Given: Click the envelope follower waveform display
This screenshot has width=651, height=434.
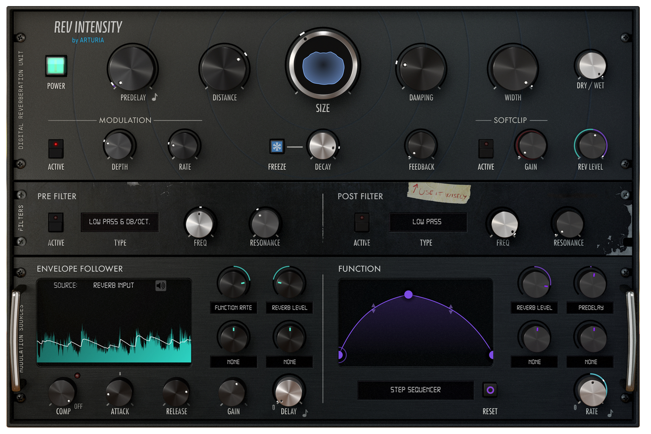Looking at the screenshot, I should [x=114, y=322].
